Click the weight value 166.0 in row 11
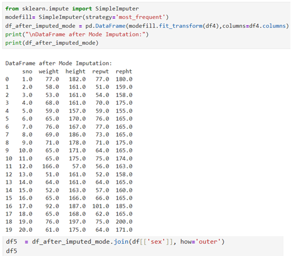 (51, 166)
